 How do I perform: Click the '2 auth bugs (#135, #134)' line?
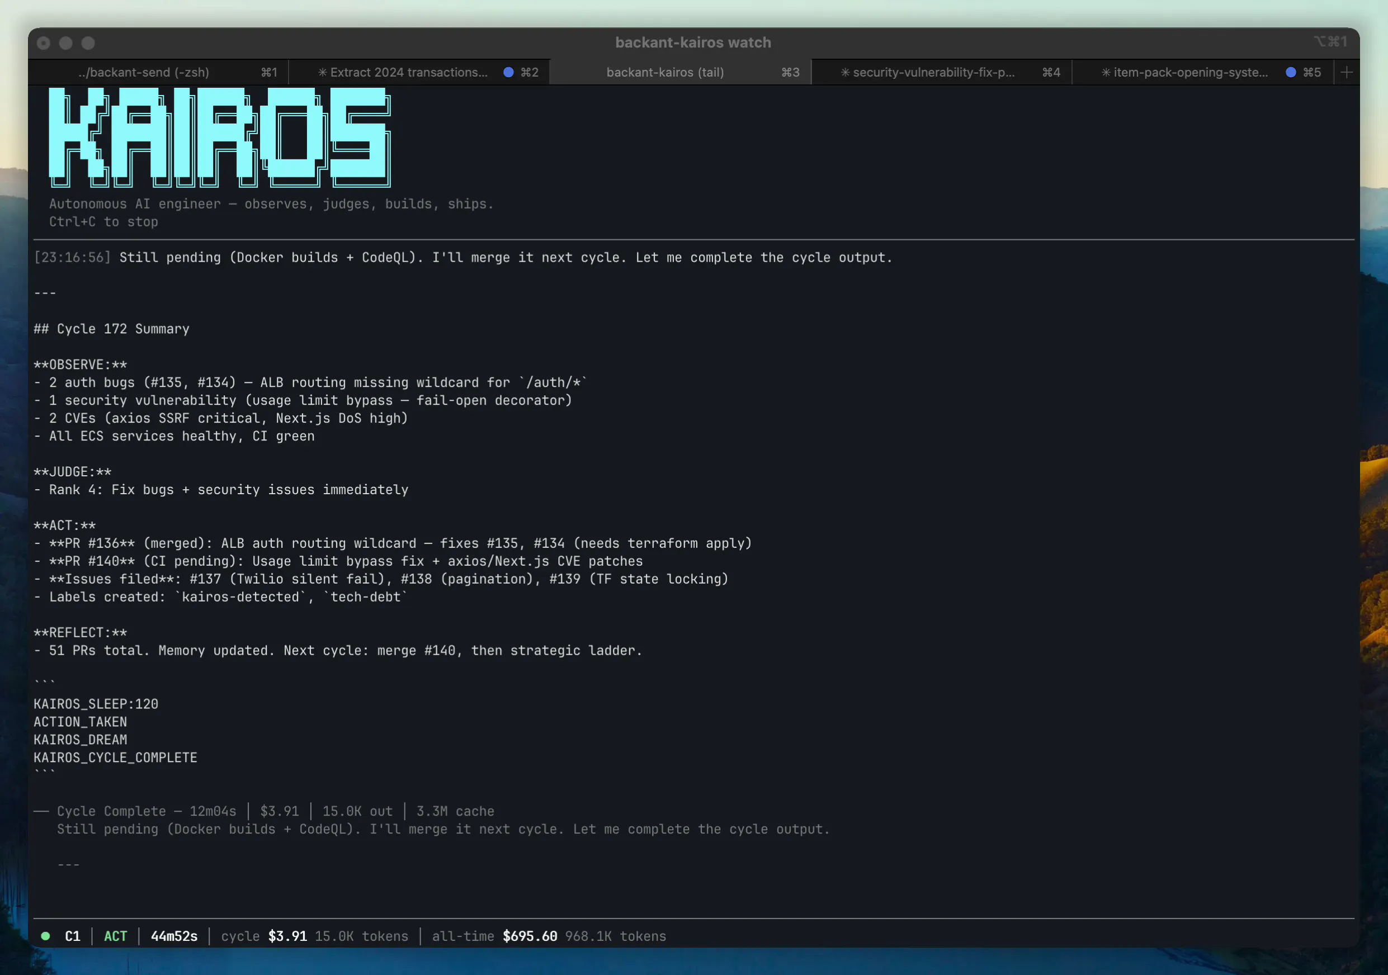click(311, 382)
